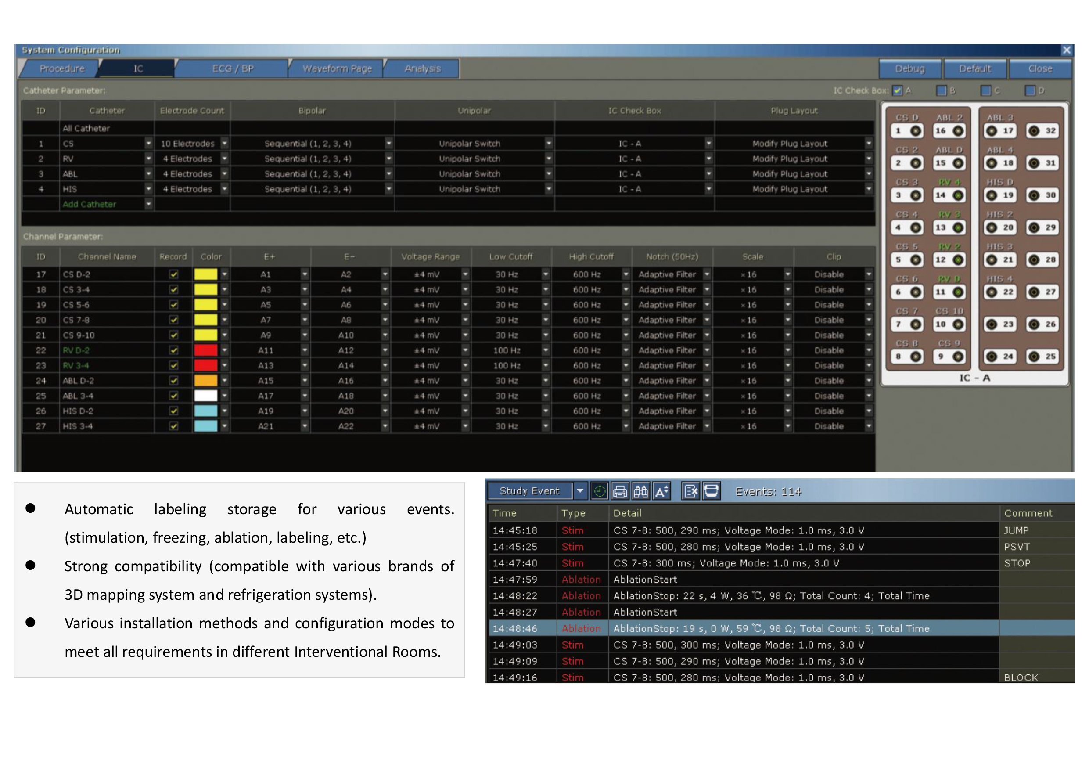1089x764 pixels.
Task: Click the yellow color swatch for CS 3-4
Action: pyautogui.click(x=206, y=290)
